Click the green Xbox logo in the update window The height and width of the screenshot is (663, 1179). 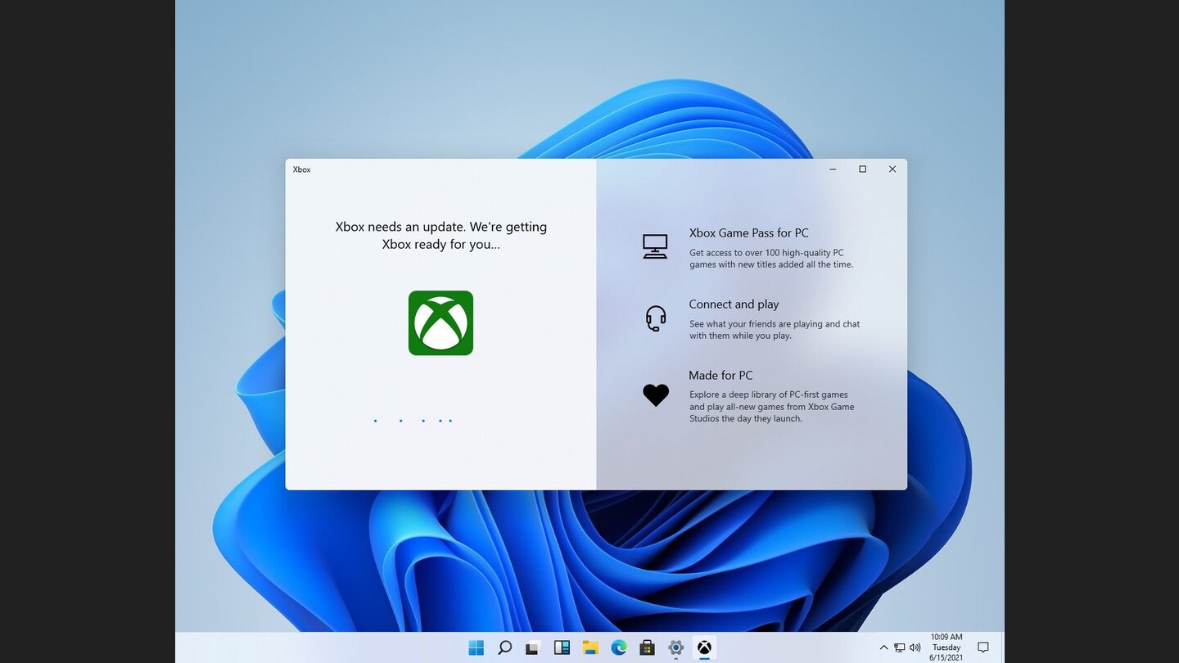pos(440,322)
